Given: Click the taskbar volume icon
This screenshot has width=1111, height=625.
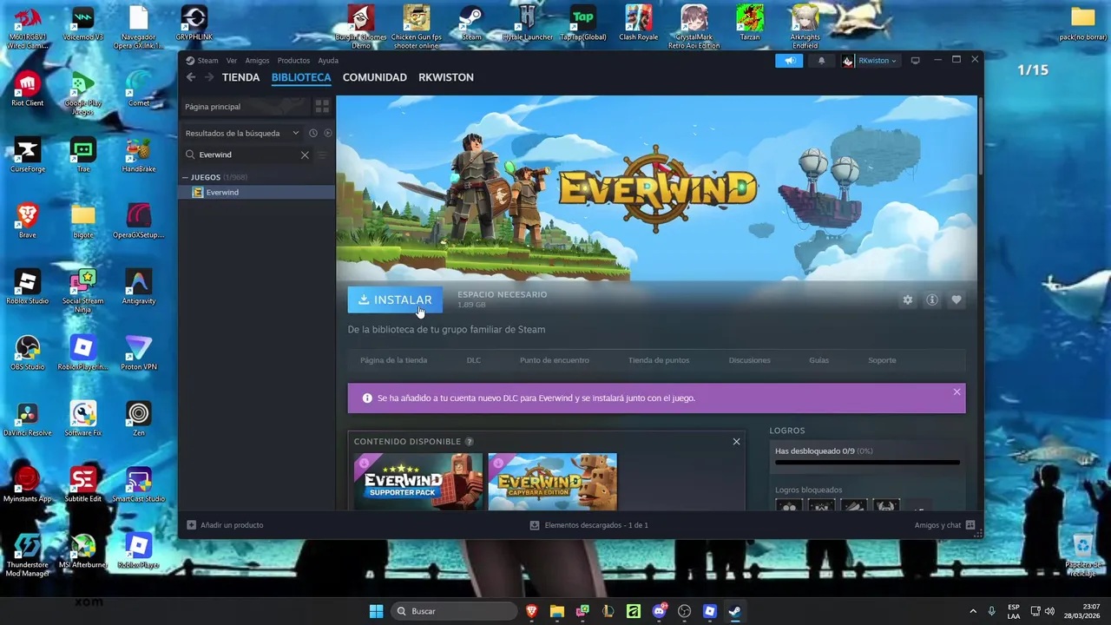Looking at the screenshot, I should 1050,611.
